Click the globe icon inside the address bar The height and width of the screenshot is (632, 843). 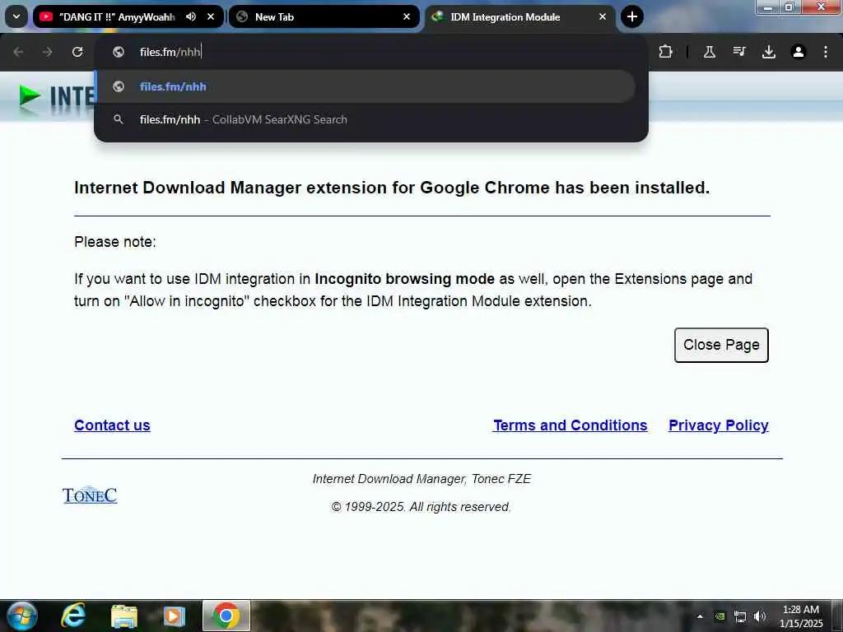point(119,52)
